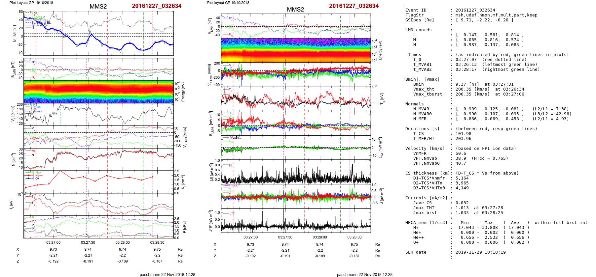Click the HPCA mom [1/cm3] header
The image size is (596, 277).
point(426,223)
